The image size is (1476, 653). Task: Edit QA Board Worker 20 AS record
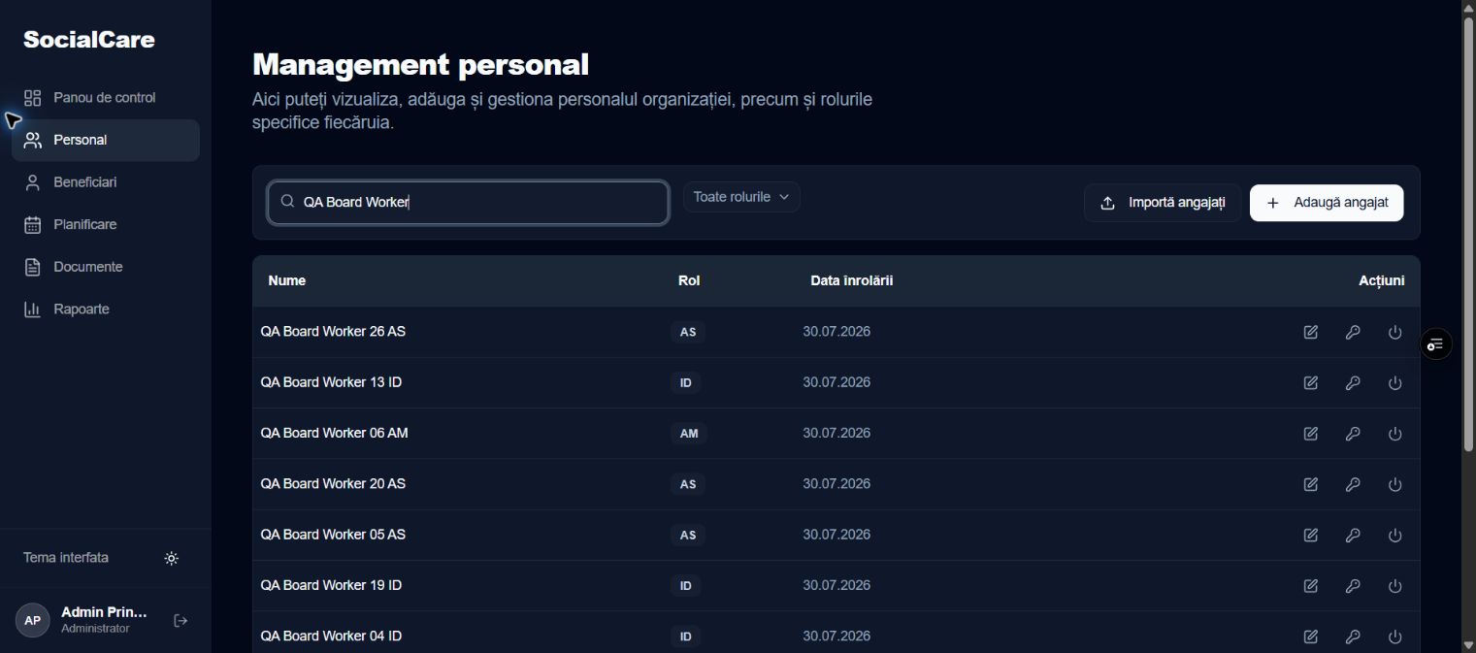point(1311,484)
